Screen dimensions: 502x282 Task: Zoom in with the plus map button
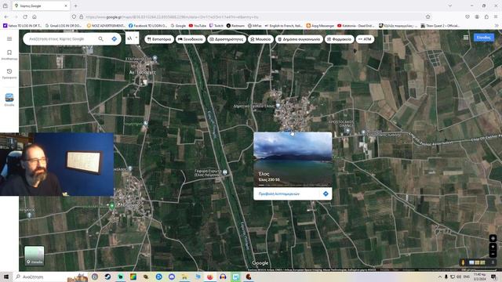(x=493, y=247)
